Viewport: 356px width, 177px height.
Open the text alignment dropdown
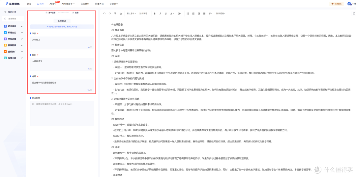pos(210,13)
